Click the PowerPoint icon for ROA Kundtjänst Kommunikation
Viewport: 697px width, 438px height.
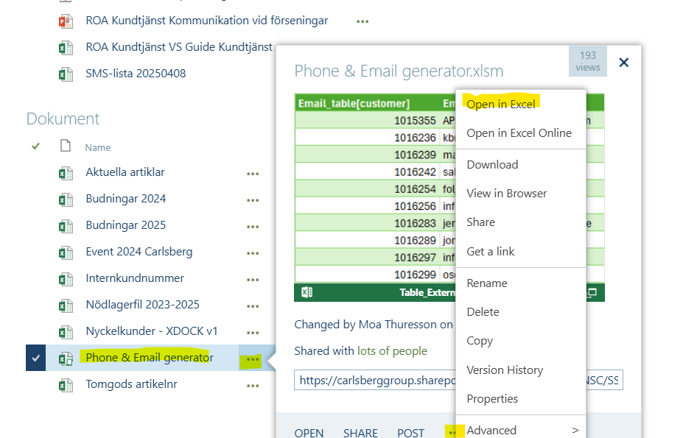[x=66, y=21]
